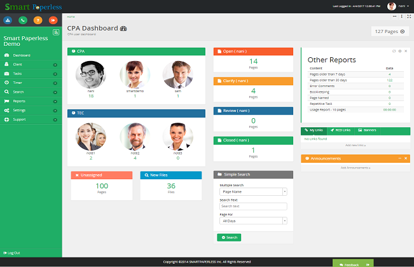Viewport: 414px width, 267px height.
Task: Click the Home breadcrumb
Action: [x=71, y=17]
